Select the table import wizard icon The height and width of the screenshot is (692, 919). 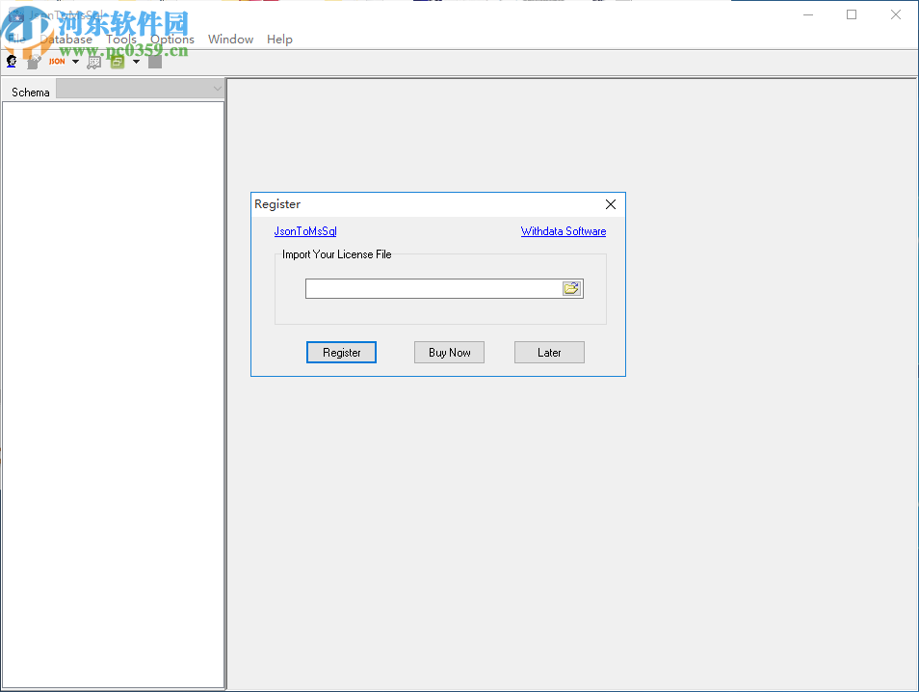(x=93, y=61)
